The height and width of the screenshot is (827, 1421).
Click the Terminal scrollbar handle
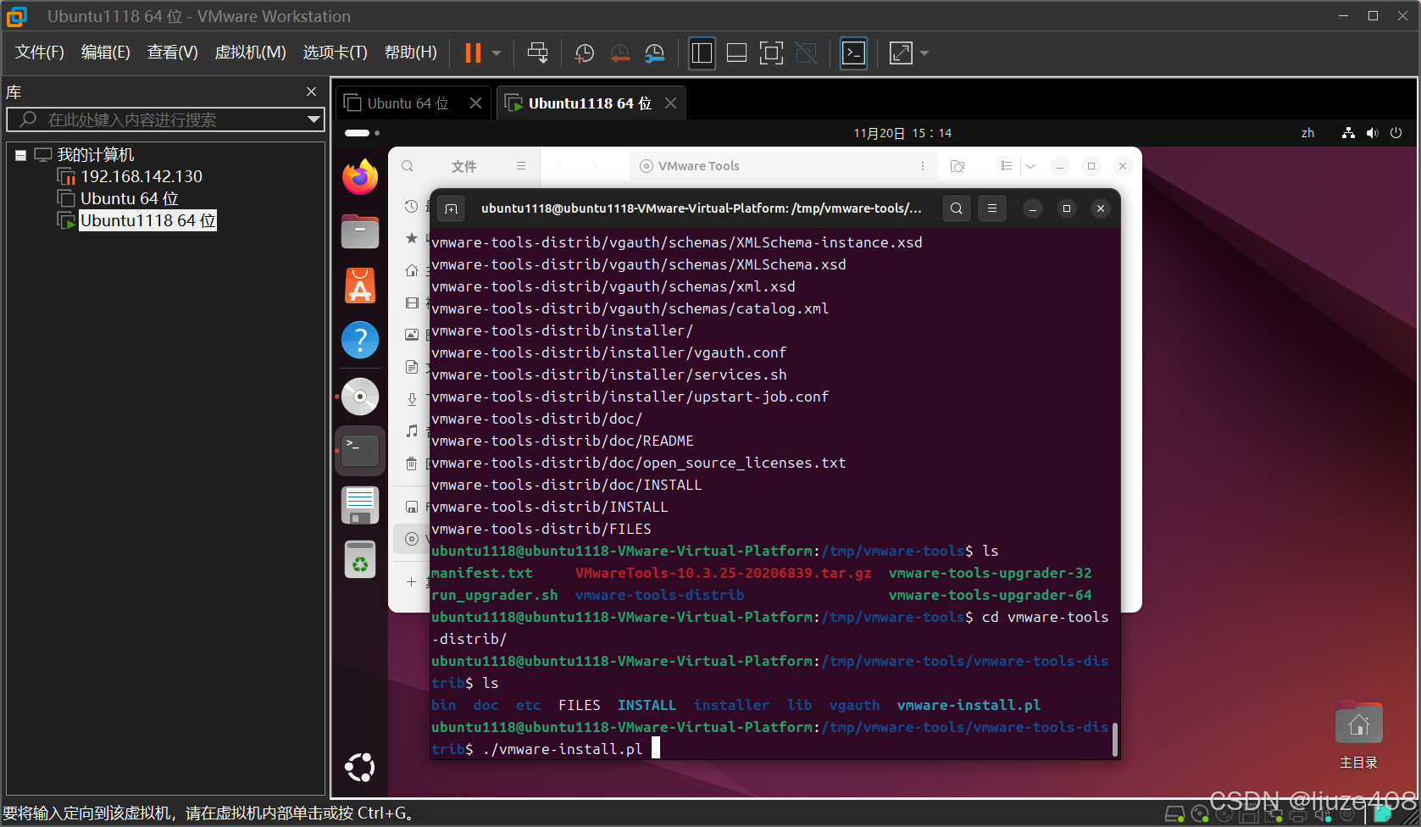click(x=1114, y=740)
